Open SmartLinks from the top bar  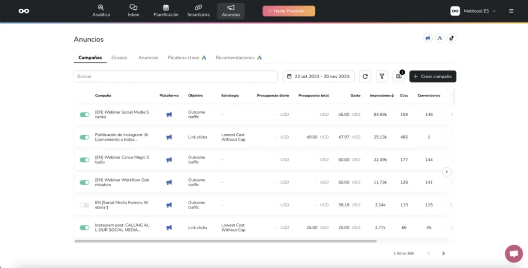(x=199, y=11)
